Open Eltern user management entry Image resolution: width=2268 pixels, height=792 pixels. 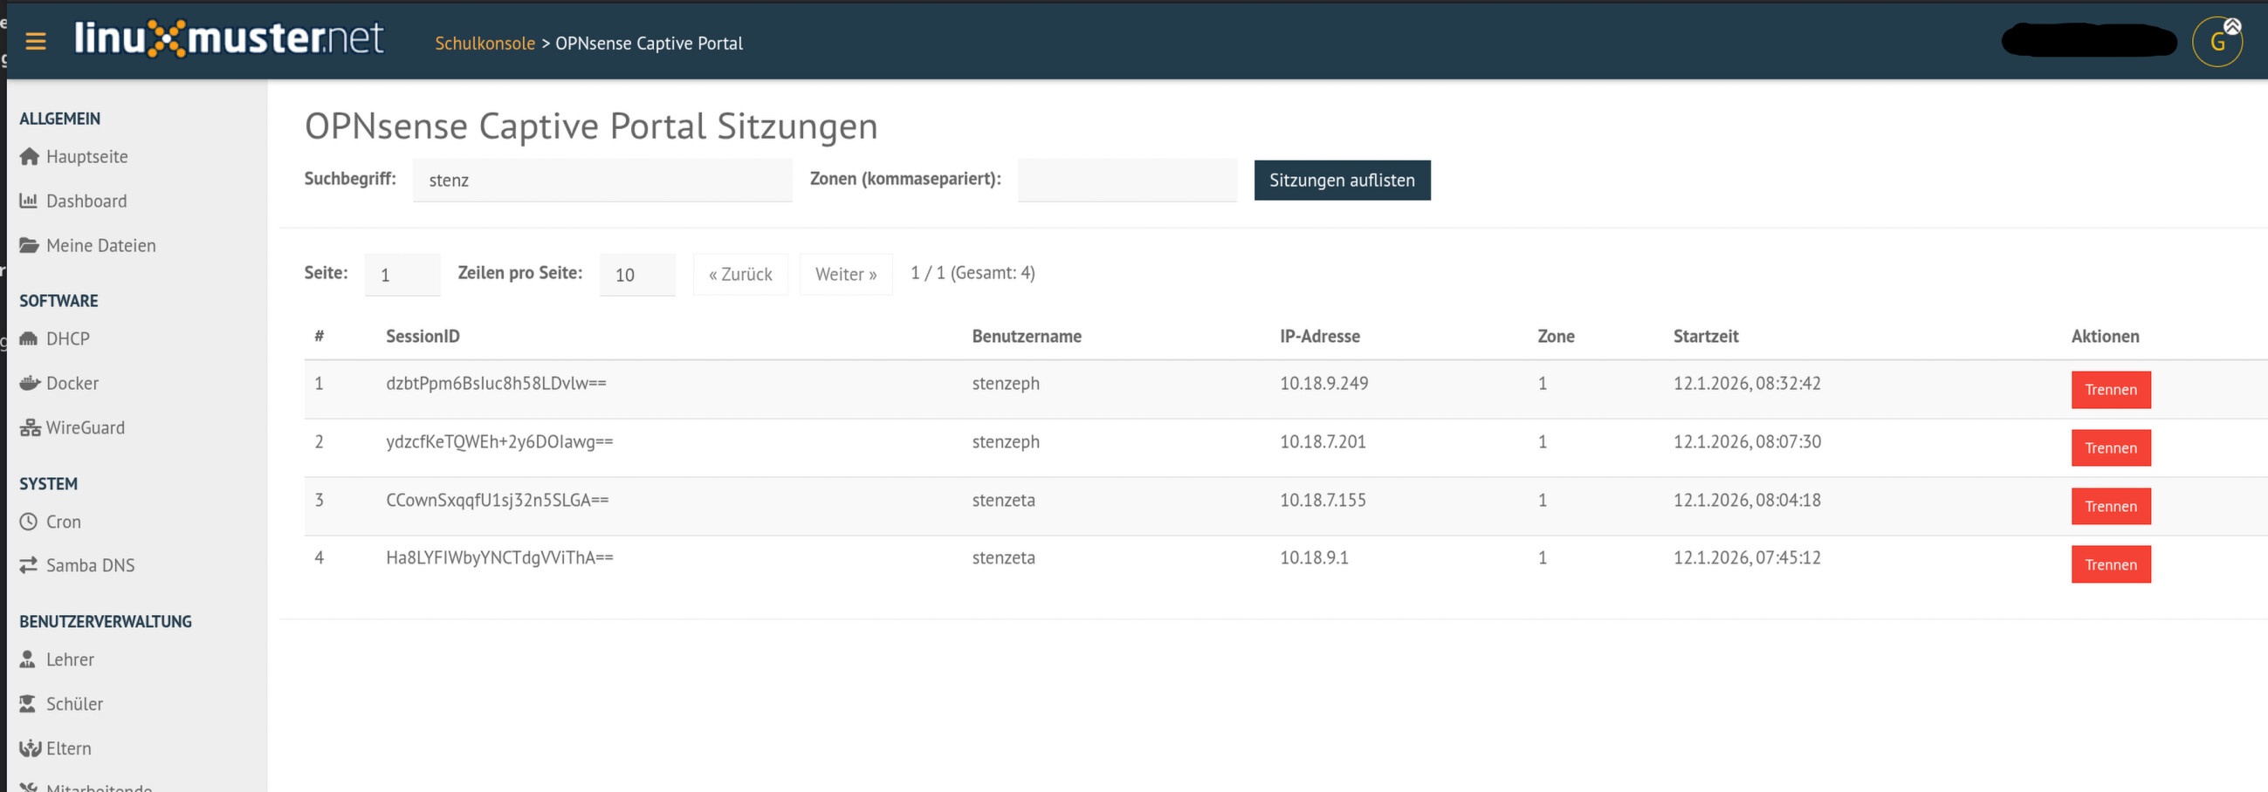pos(69,748)
